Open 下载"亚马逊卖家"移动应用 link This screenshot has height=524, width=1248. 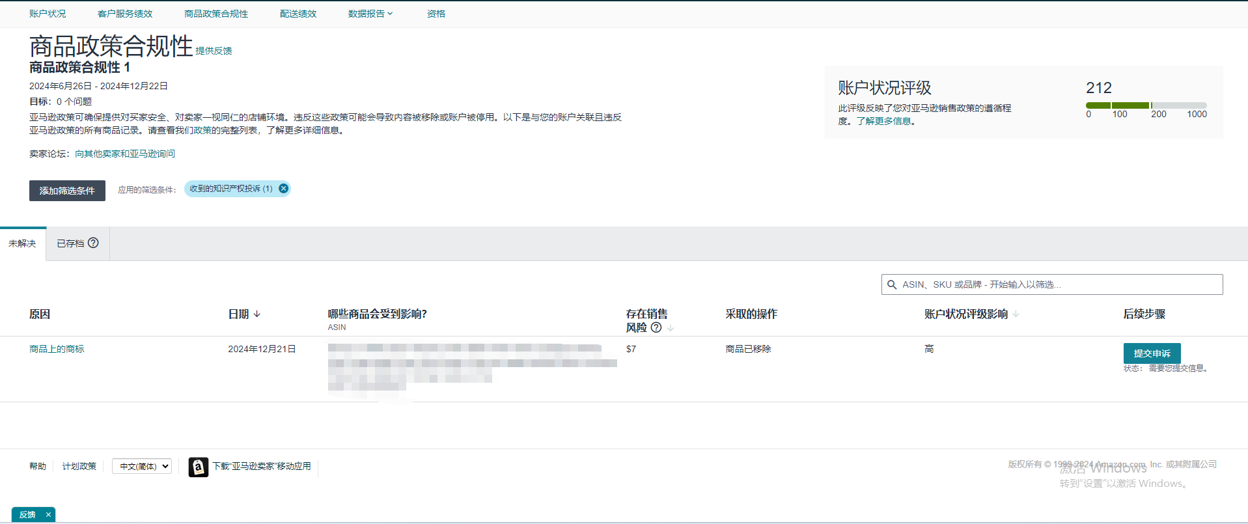click(262, 466)
